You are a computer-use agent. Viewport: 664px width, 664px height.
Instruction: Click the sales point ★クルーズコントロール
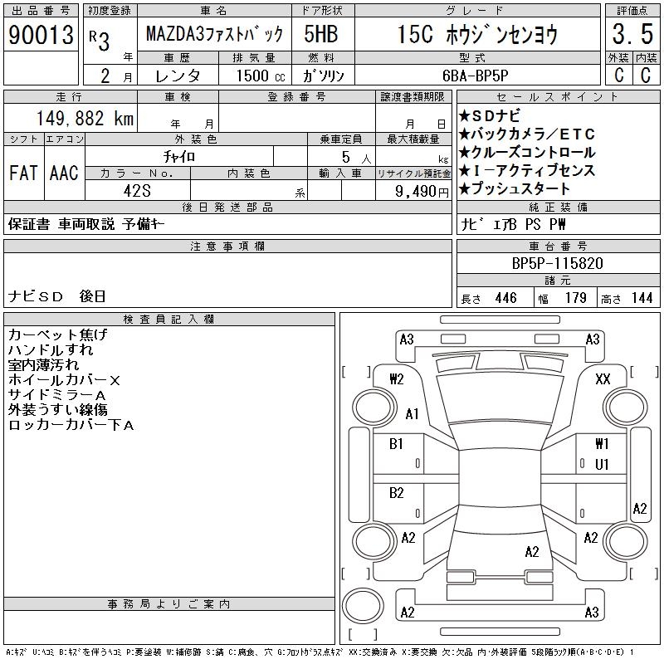point(527,152)
